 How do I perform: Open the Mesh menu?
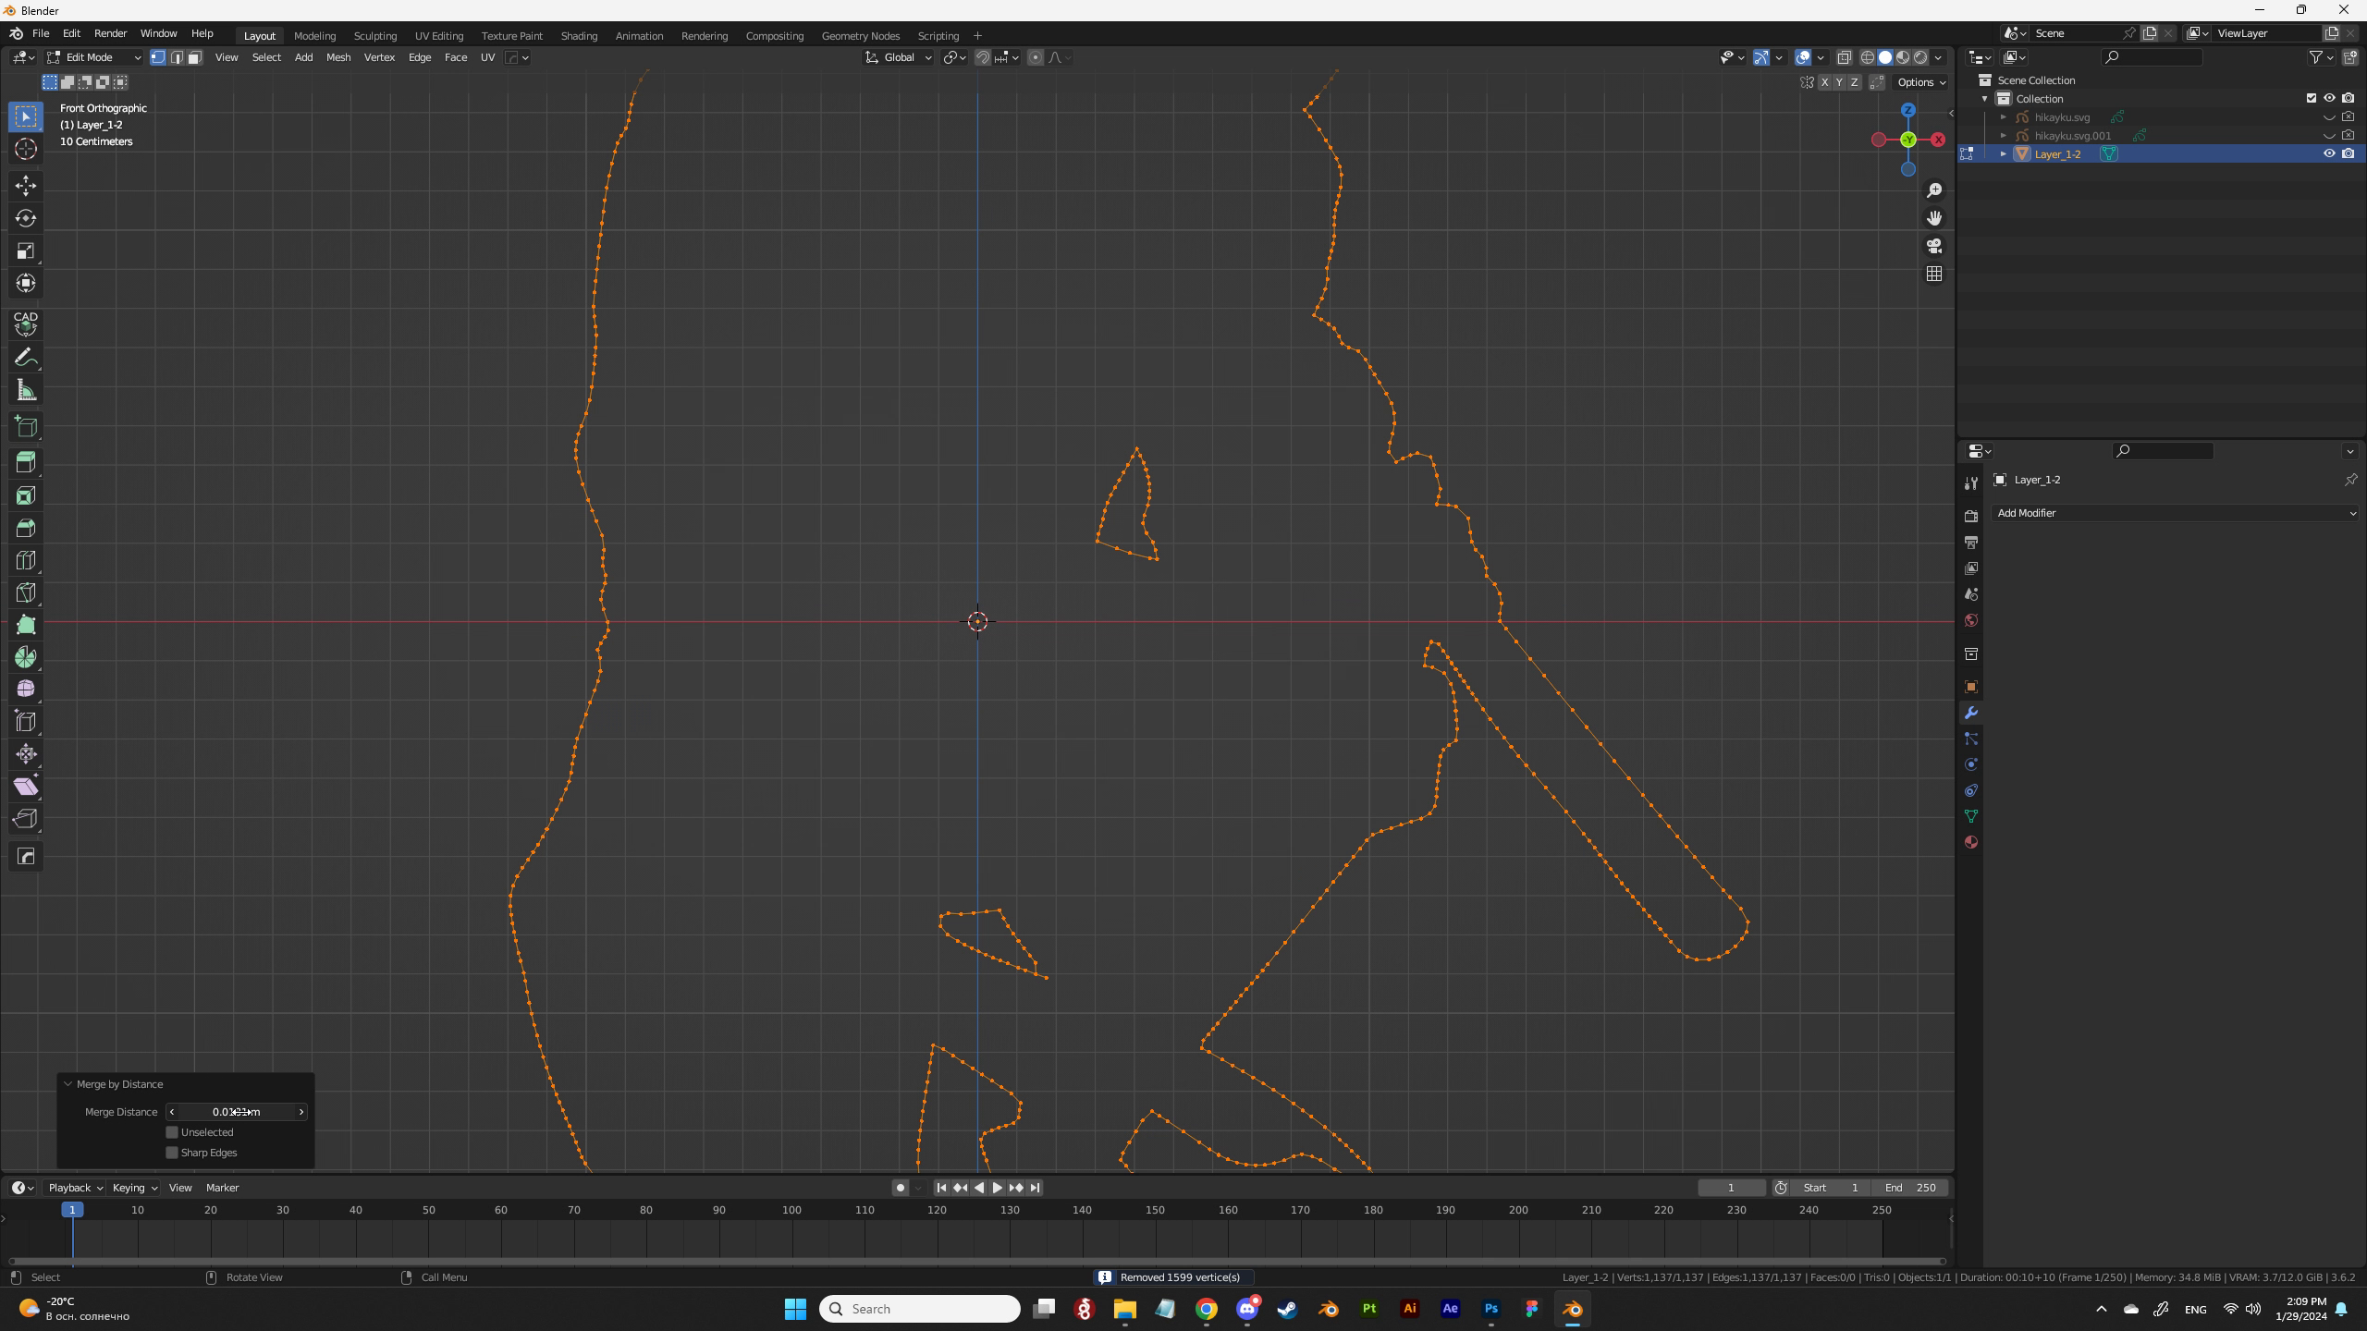click(337, 57)
